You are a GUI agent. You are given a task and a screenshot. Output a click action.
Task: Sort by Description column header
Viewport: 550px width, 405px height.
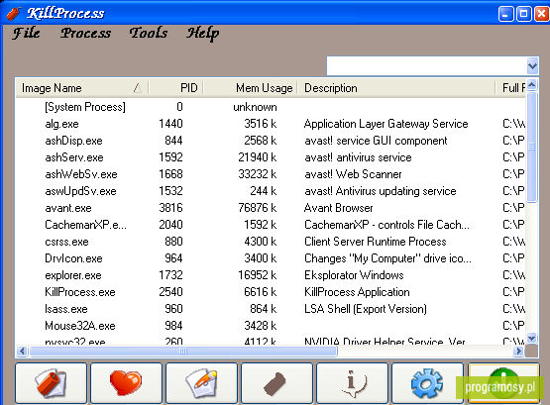(x=396, y=88)
